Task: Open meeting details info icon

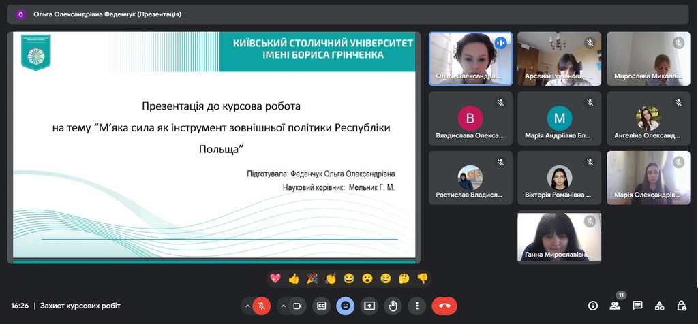Action: (593, 306)
